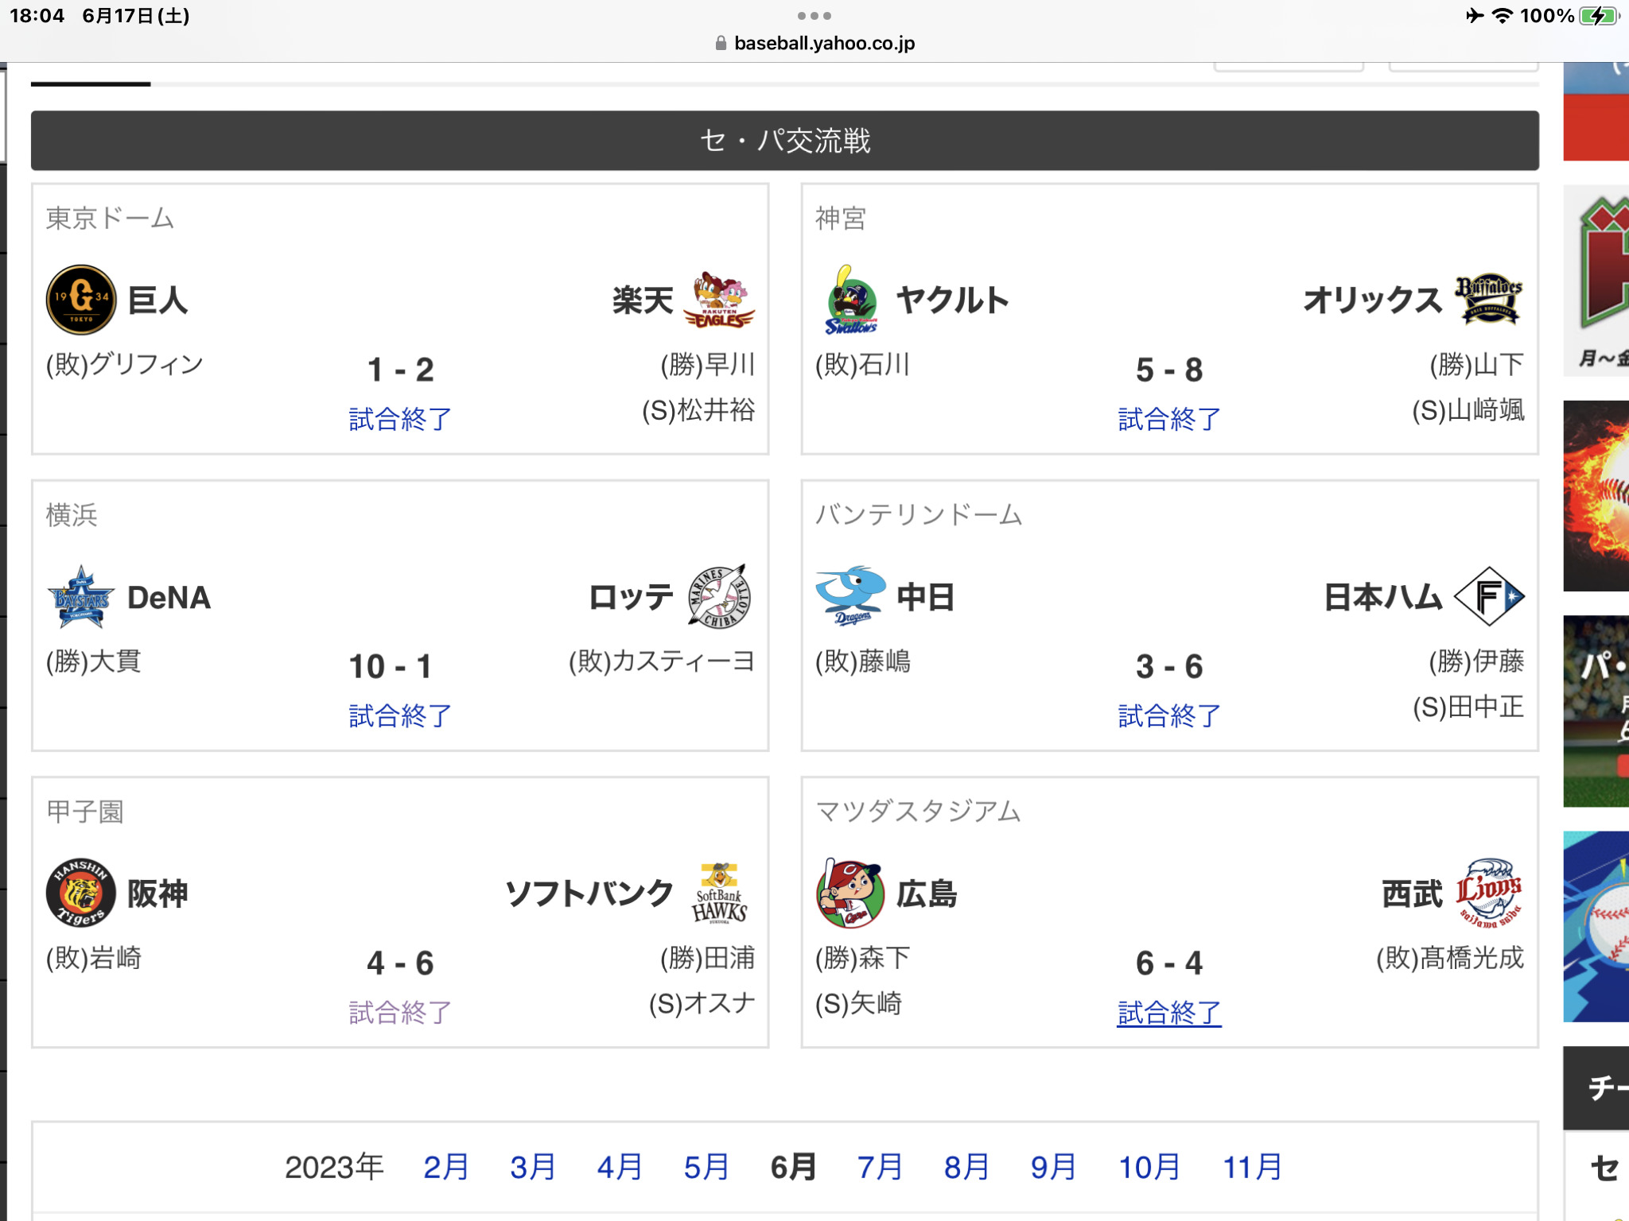Click the Hanshin Tigers logo
1629x1221 pixels.
(x=81, y=893)
